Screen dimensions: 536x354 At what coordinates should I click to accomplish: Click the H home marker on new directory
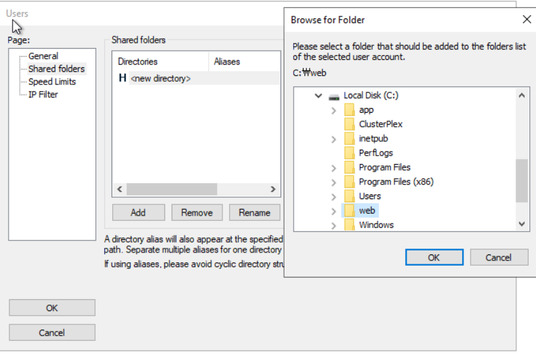coord(122,78)
